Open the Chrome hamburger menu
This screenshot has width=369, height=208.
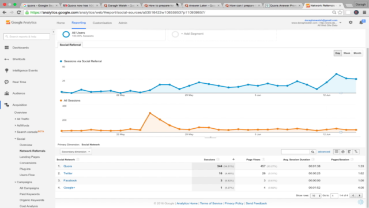tap(364, 12)
